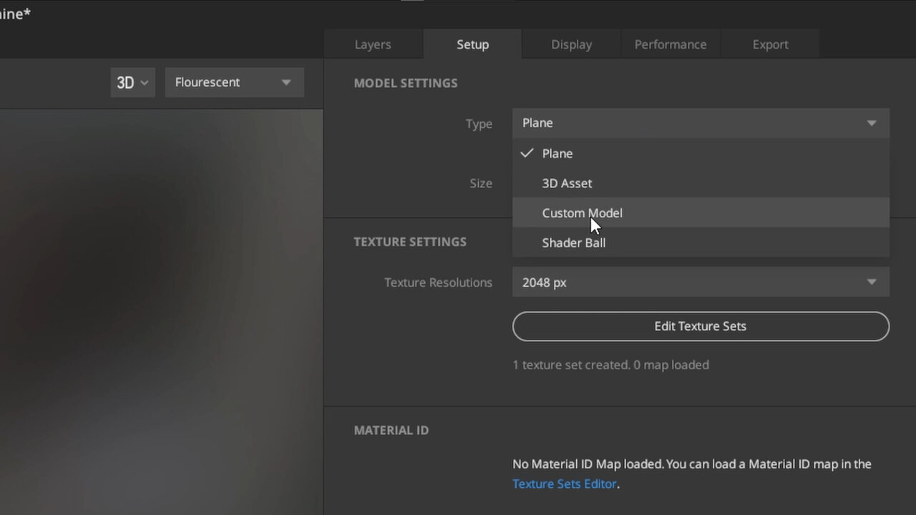Screen dimensions: 916x515
Task: Open the Texture Resolutions dropdown
Action: [701, 282]
